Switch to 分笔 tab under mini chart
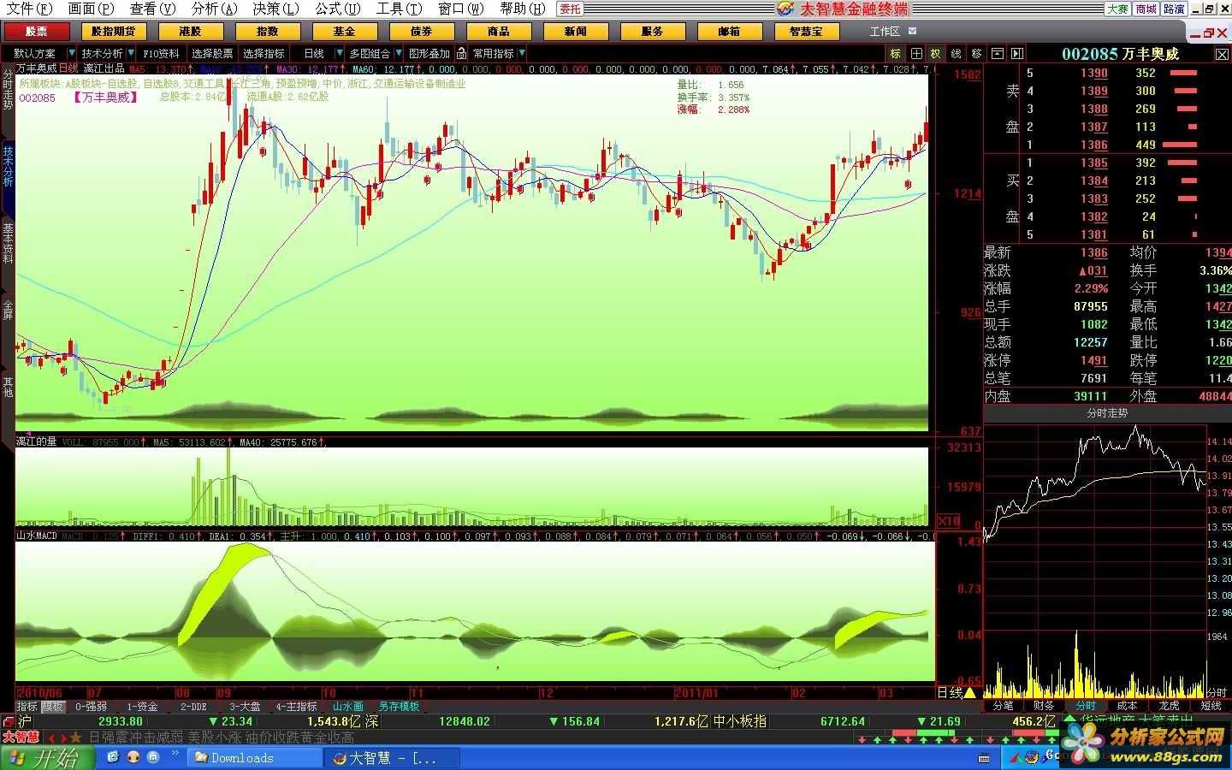This screenshot has width=1232, height=770. click(1003, 706)
